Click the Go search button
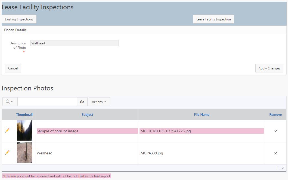This screenshot has height=180, width=288. click(82, 102)
